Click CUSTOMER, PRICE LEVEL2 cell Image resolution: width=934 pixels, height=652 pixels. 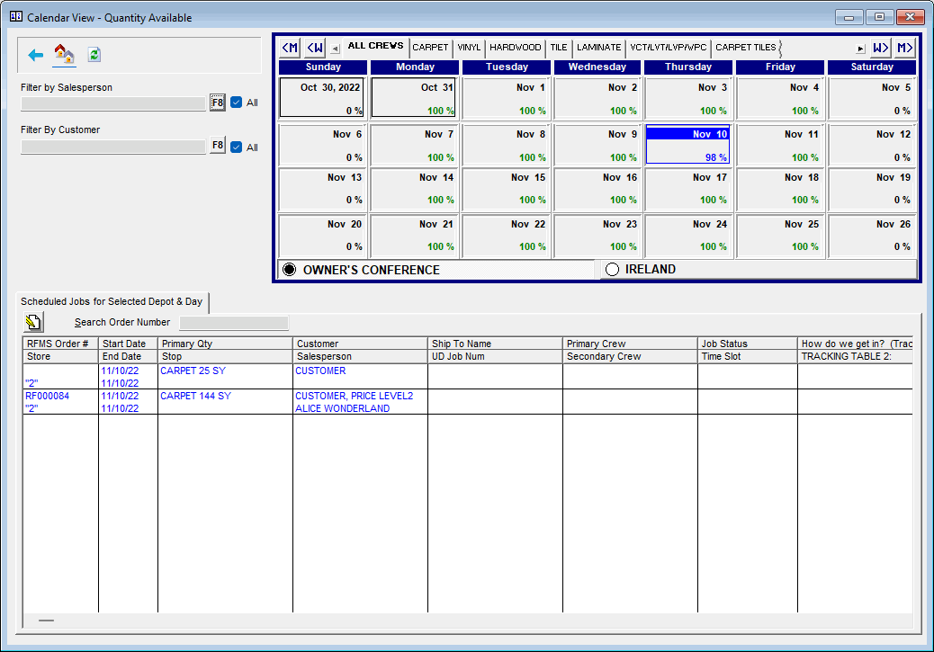click(x=354, y=396)
